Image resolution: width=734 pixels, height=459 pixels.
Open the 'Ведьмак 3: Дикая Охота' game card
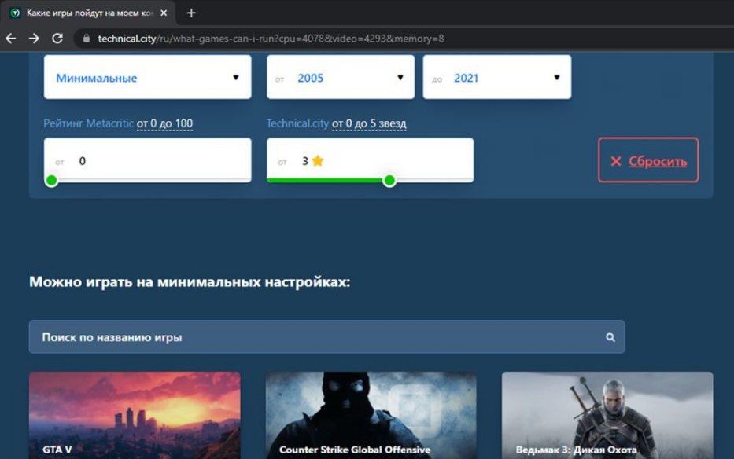coord(607,416)
